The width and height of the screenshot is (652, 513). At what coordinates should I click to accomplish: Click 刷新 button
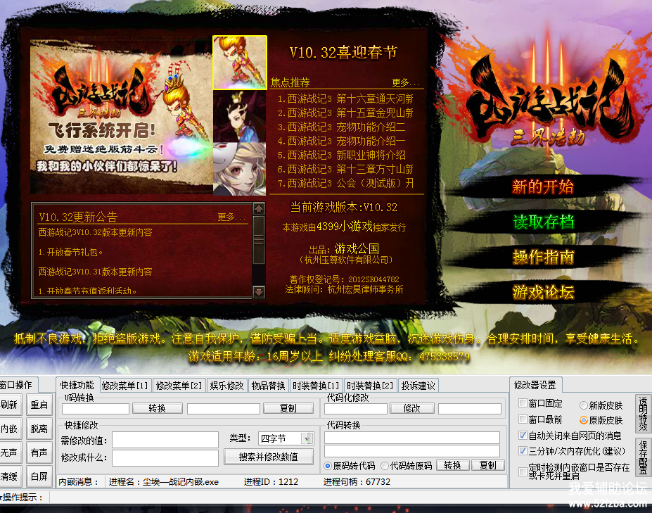(10, 405)
